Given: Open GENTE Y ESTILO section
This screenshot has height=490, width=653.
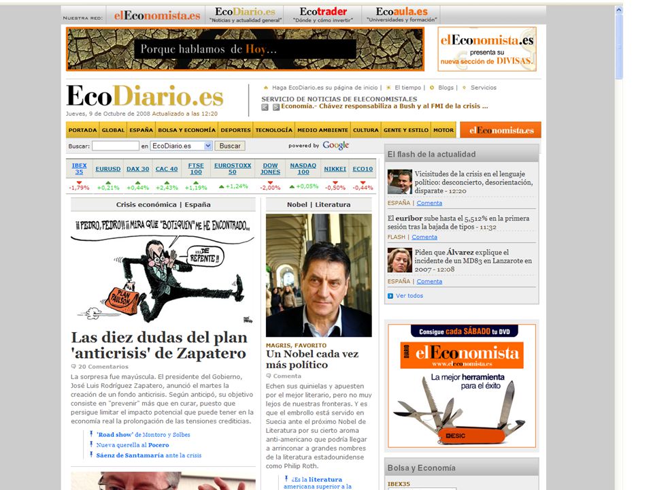Looking at the screenshot, I should (x=406, y=130).
